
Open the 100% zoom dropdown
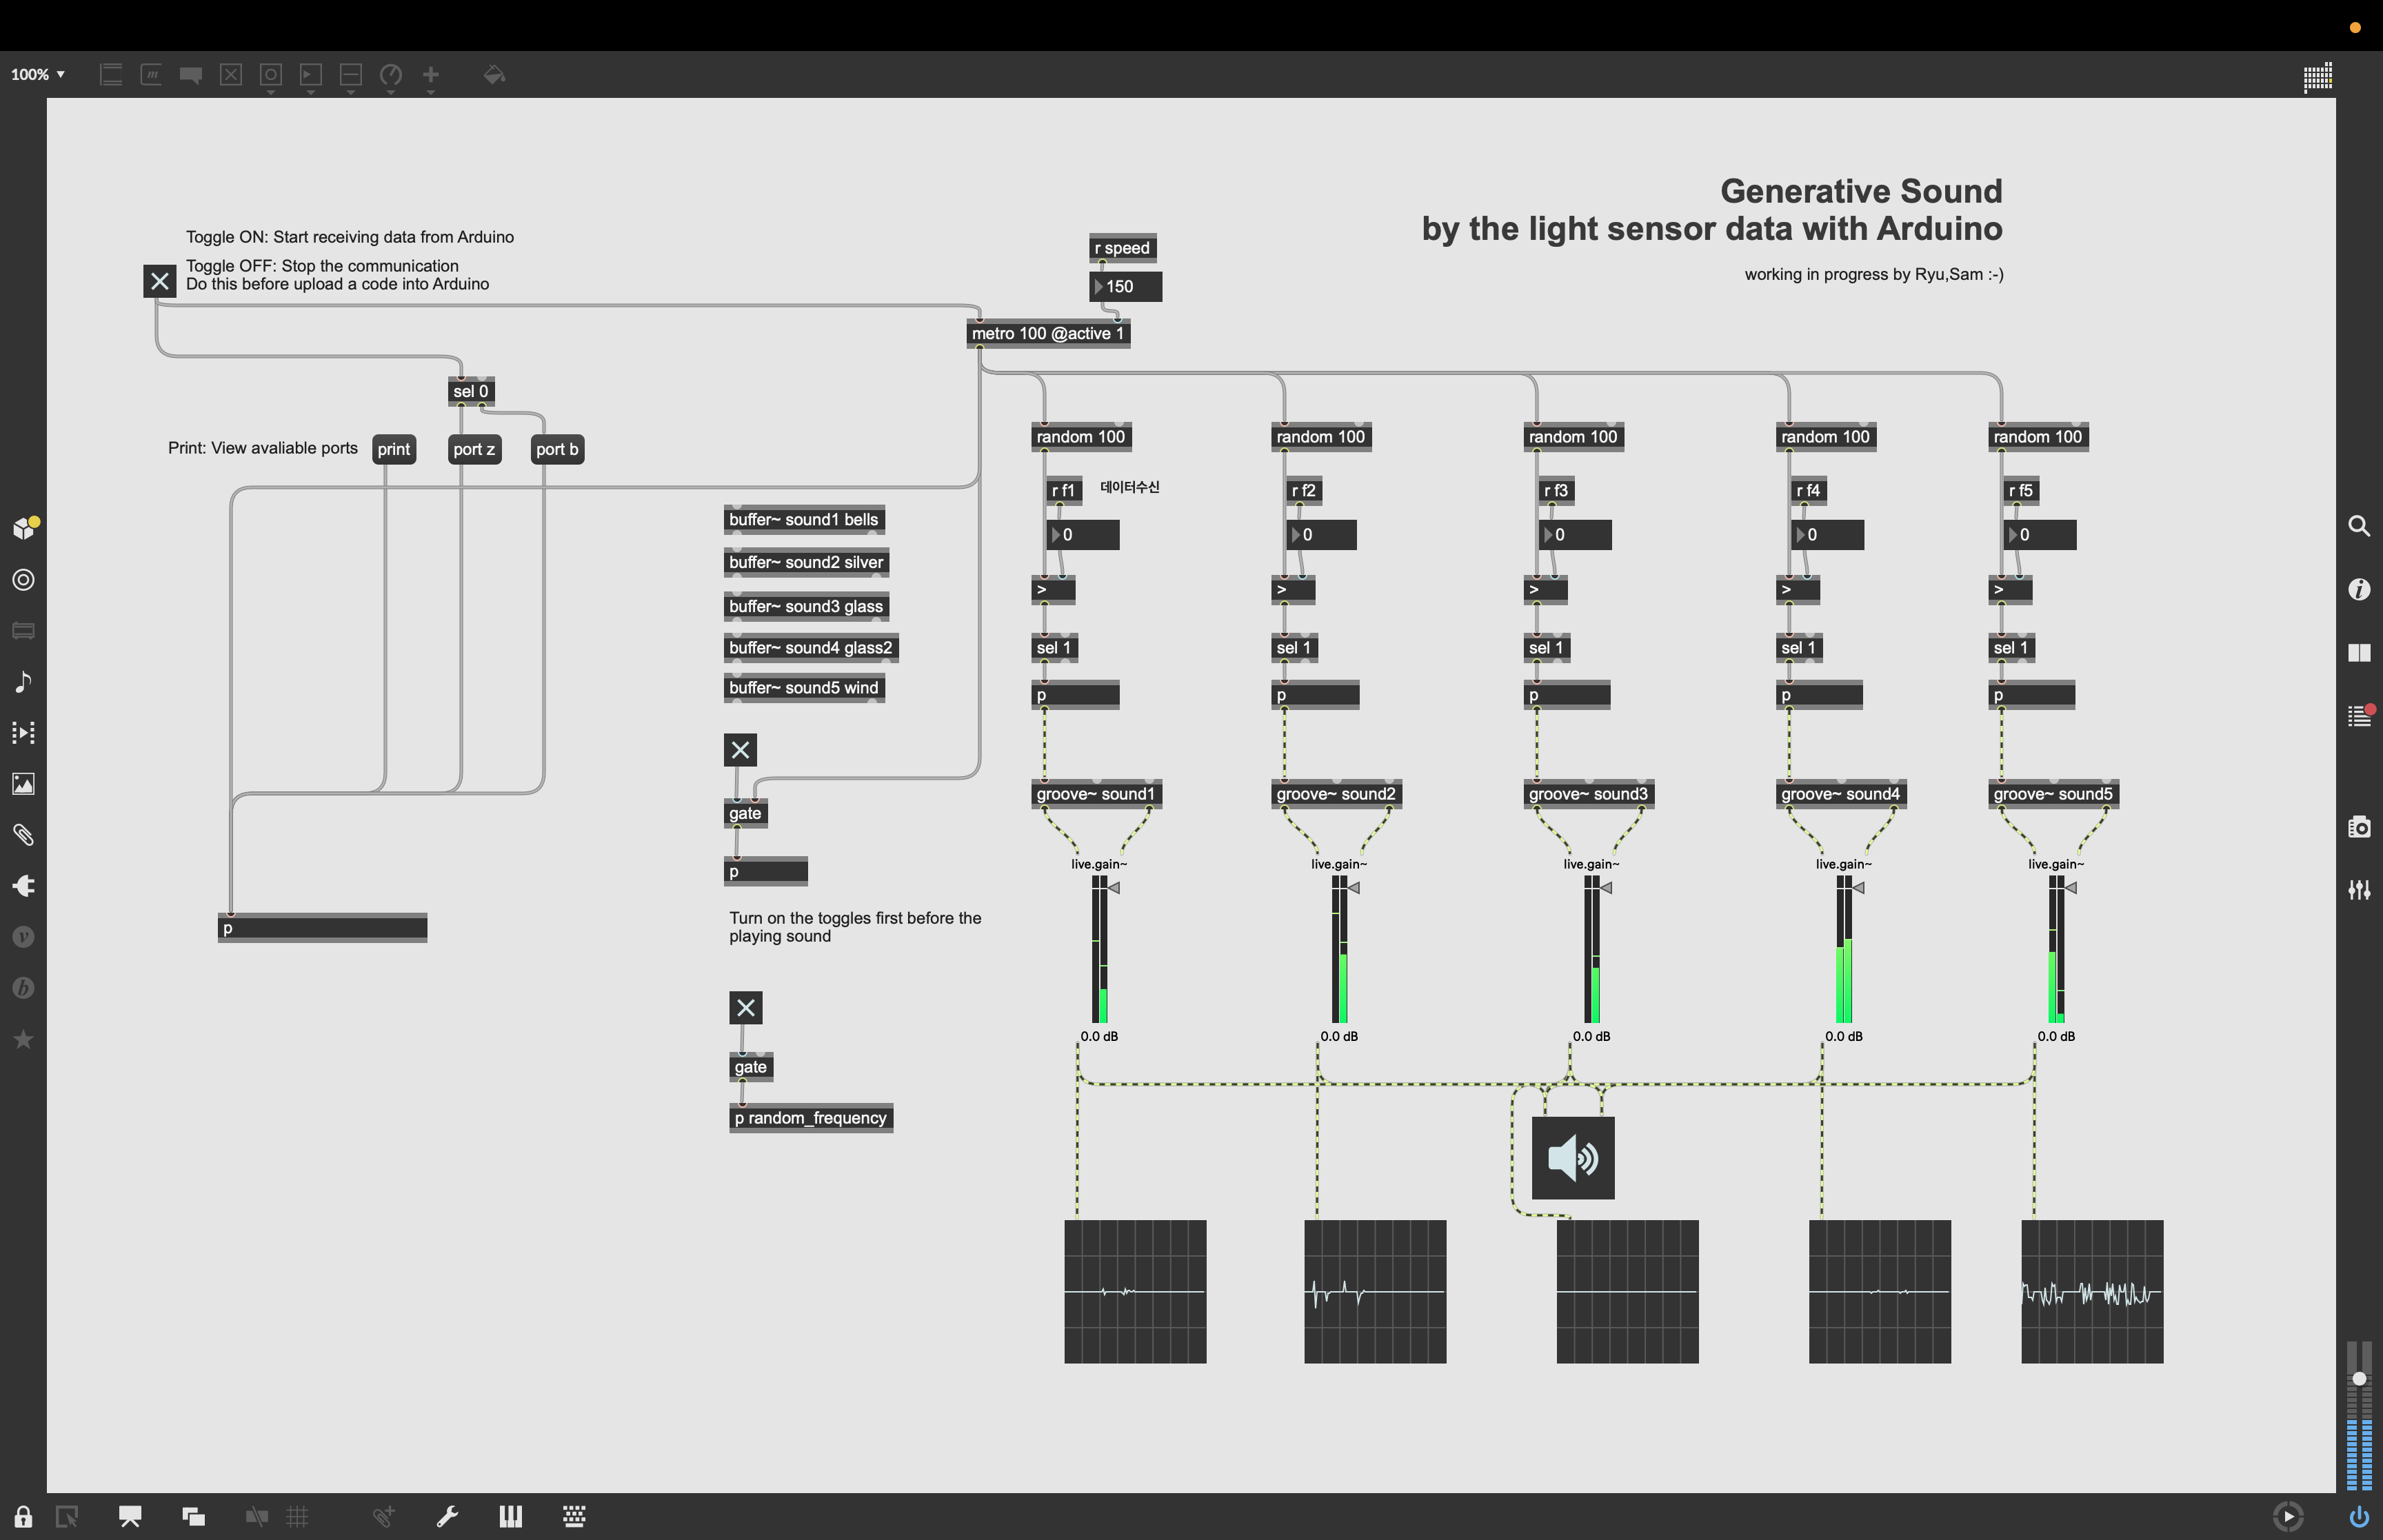pos(38,75)
